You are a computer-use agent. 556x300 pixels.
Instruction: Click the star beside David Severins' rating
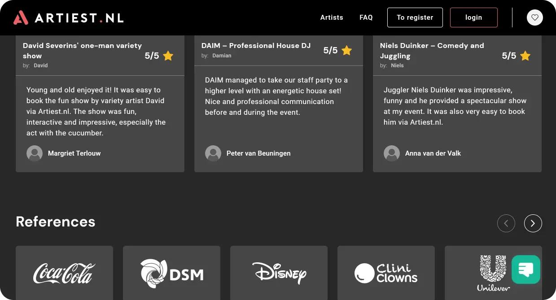coord(168,56)
